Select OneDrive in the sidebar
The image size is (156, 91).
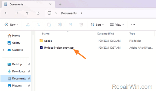[15, 50]
